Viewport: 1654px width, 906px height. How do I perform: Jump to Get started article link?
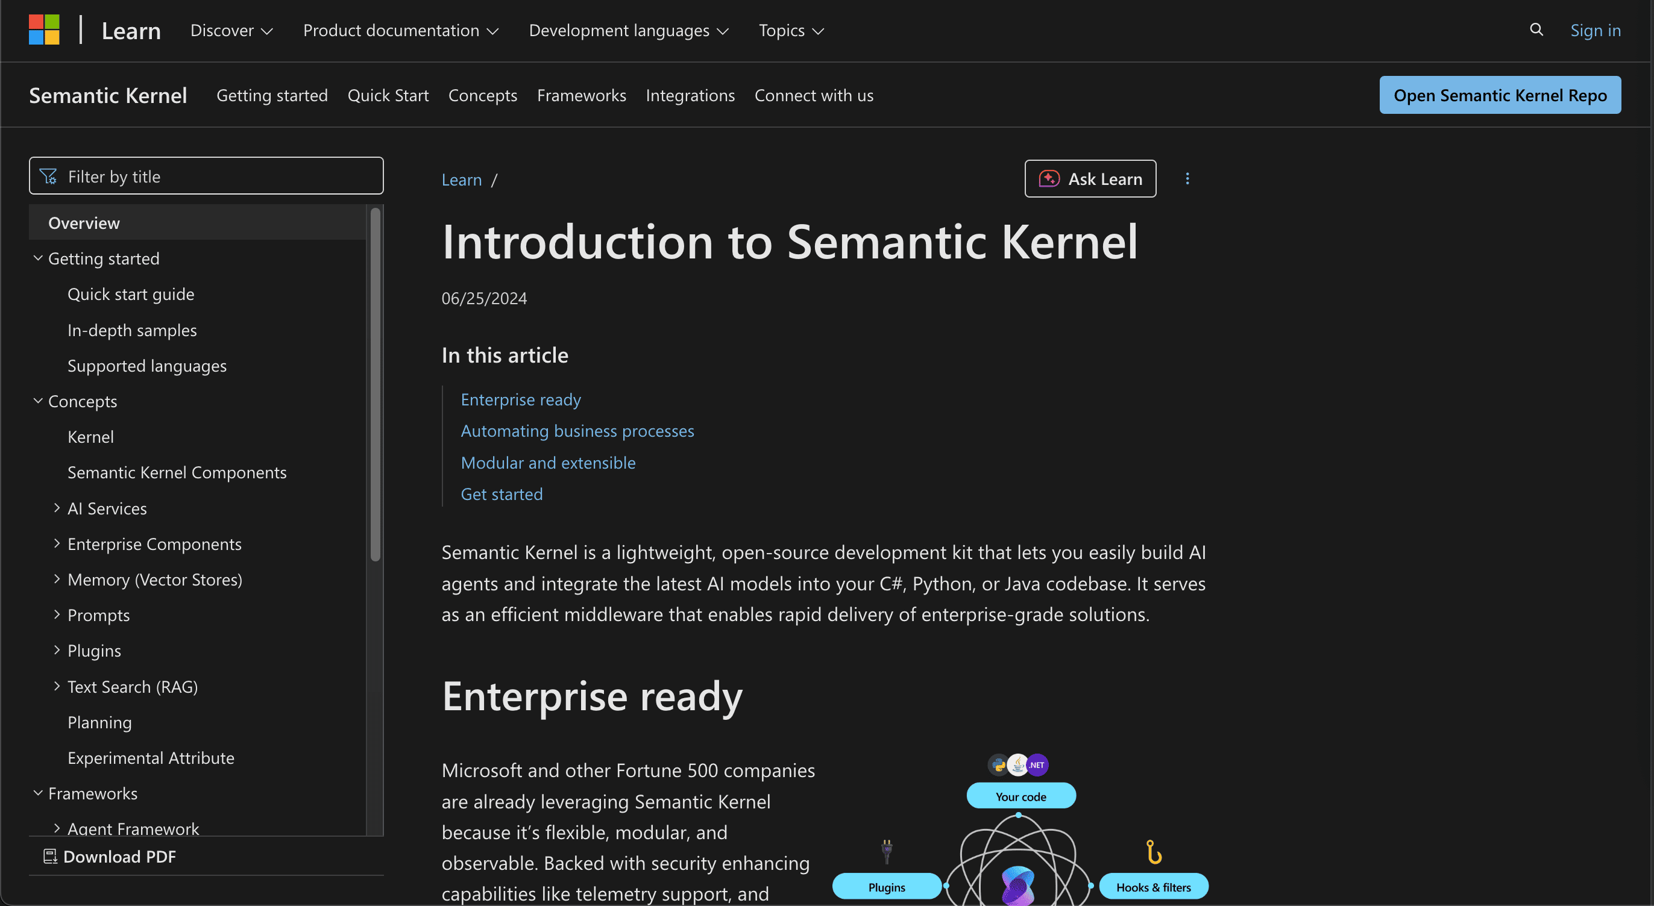coord(502,493)
